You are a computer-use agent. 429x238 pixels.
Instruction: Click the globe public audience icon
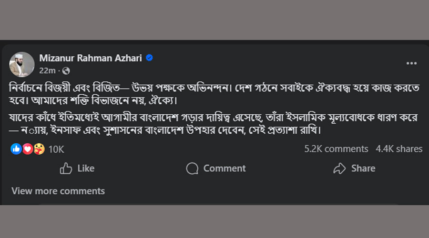point(66,71)
